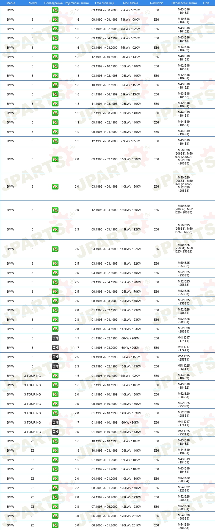
Task: Click 3 TOURING in the 85kW / 116KM row
Action: coord(32,385)
